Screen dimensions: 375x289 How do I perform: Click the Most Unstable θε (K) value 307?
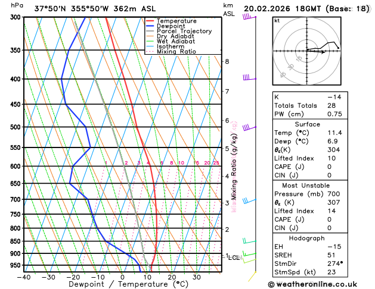[x=334, y=202]
